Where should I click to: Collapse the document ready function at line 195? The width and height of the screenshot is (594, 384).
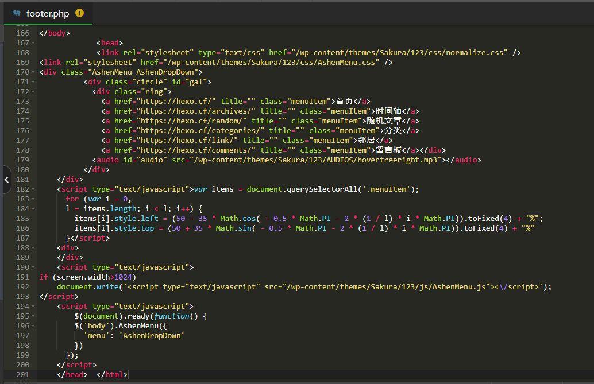(x=32, y=316)
